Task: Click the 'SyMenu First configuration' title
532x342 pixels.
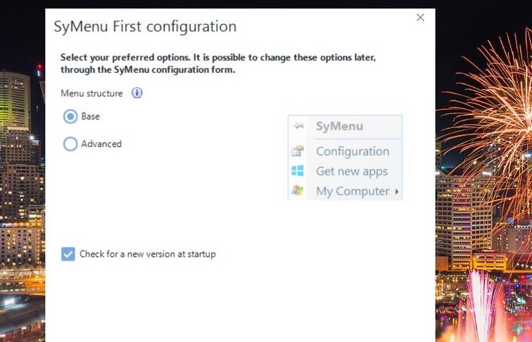Action: (x=145, y=26)
